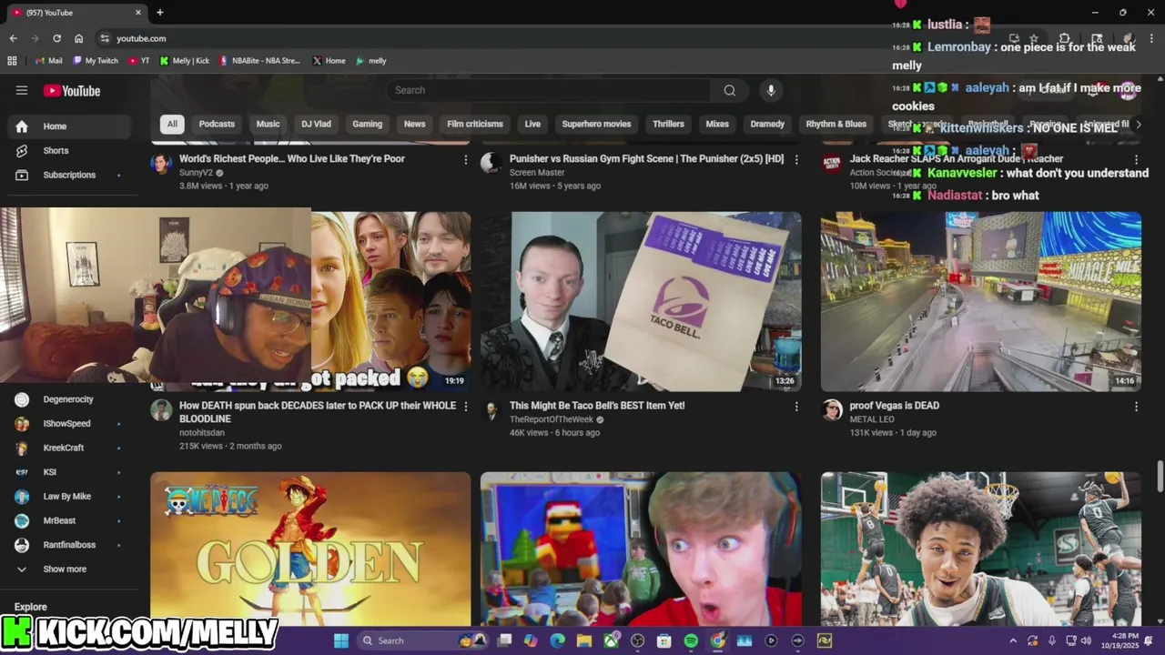Select the All filter chip
Viewport: 1165px width, 655px height.
(x=172, y=124)
